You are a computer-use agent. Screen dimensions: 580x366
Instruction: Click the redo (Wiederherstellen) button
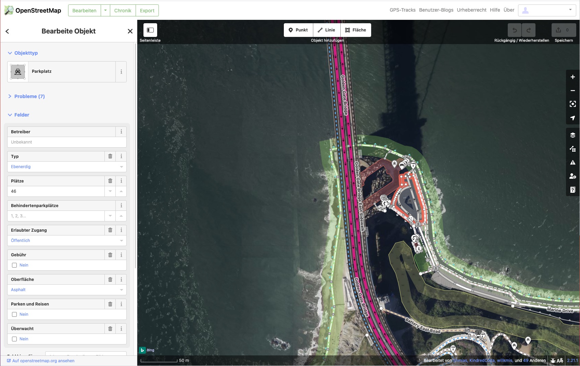[x=529, y=30]
